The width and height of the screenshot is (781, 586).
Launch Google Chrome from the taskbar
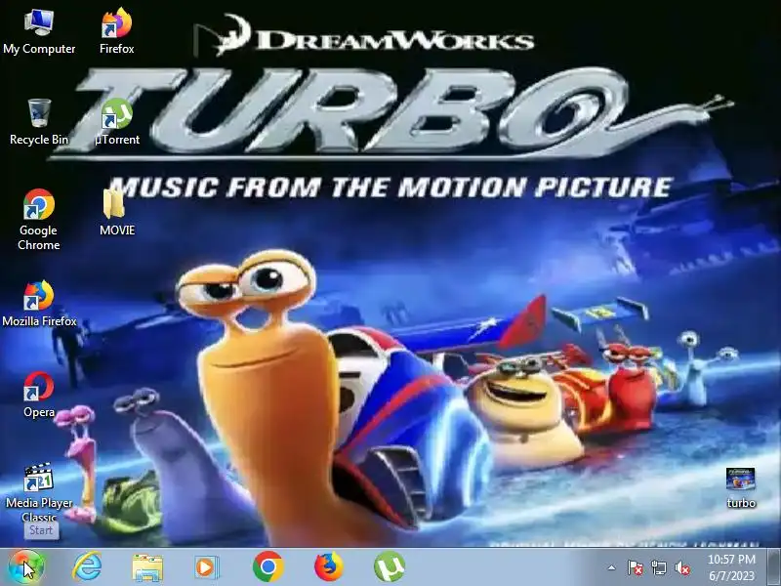tap(267, 566)
